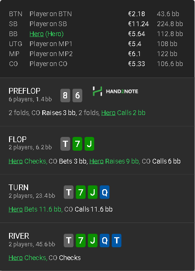Click Hero Raises 9 bb link

point(114,161)
